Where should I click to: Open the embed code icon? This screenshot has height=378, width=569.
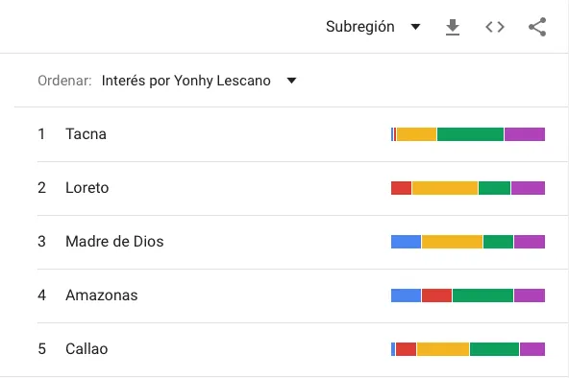[495, 27]
